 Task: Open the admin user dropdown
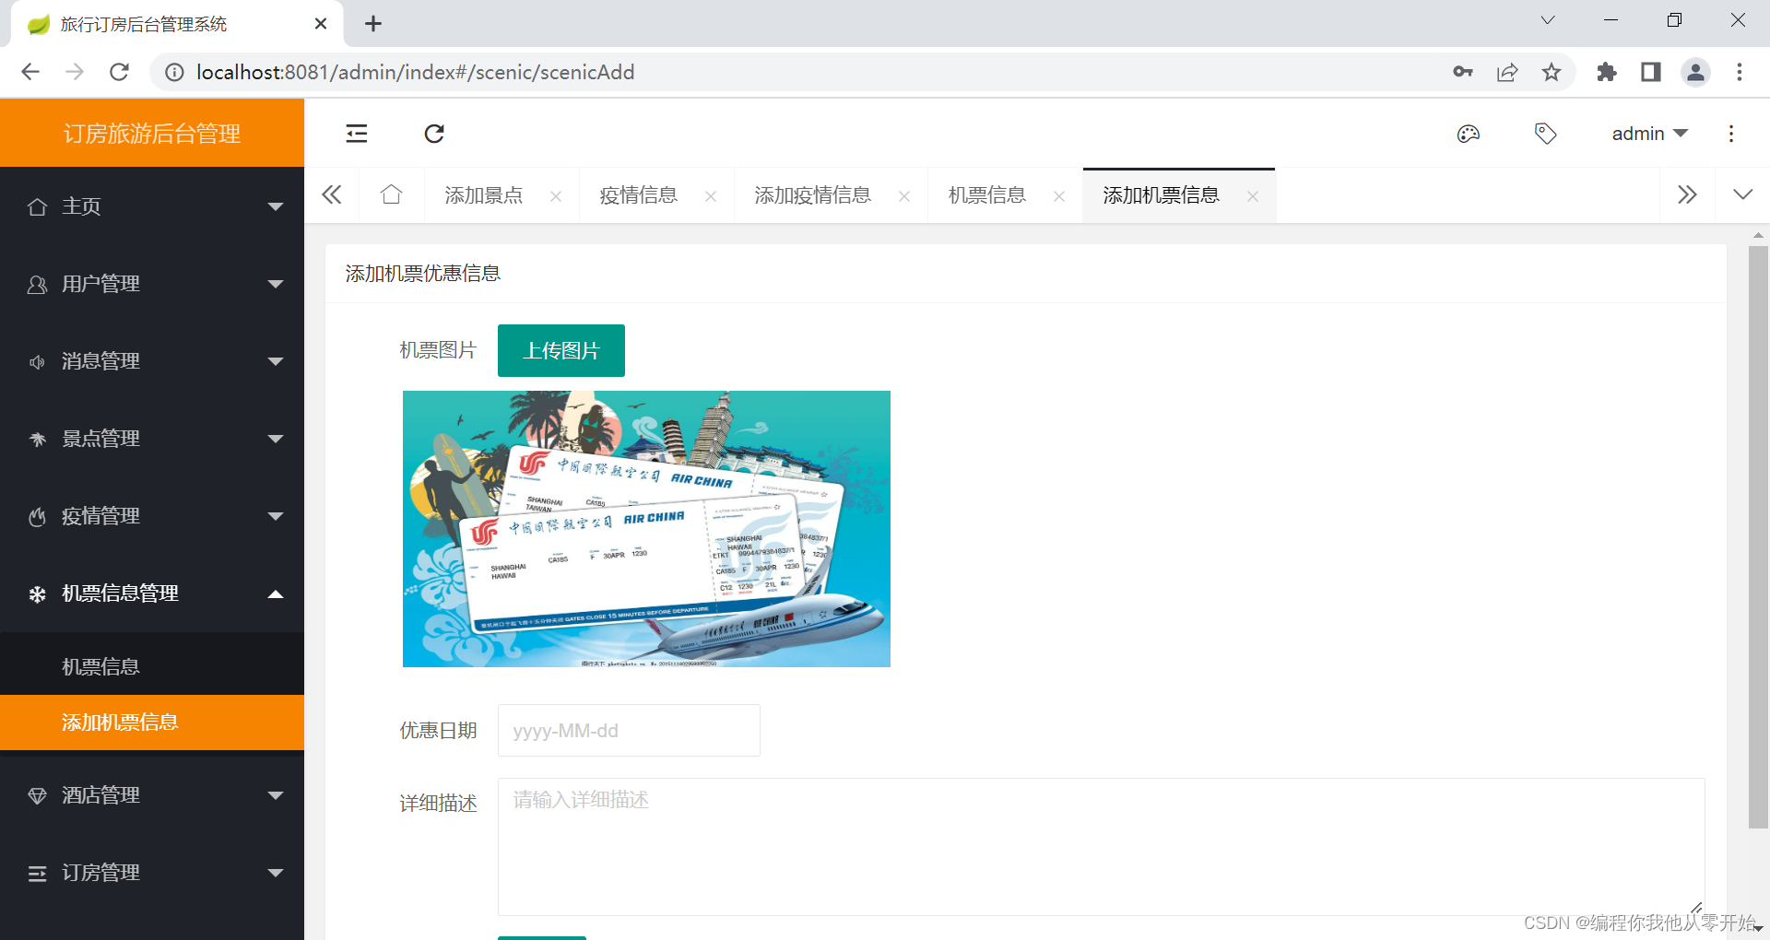[x=1649, y=134]
